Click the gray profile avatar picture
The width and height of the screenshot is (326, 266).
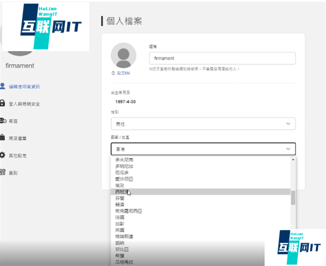click(123, 55)
